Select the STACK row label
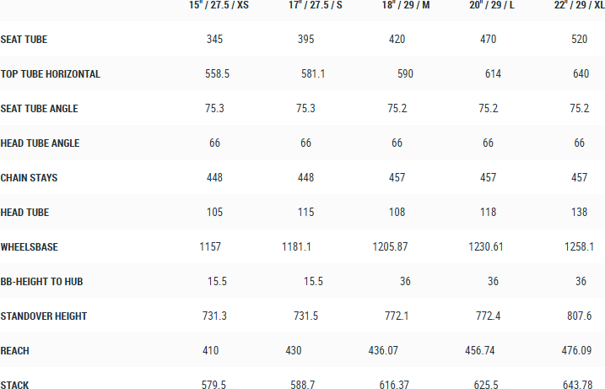The height and width of the screenshot is (389, 605). [15, 386]
